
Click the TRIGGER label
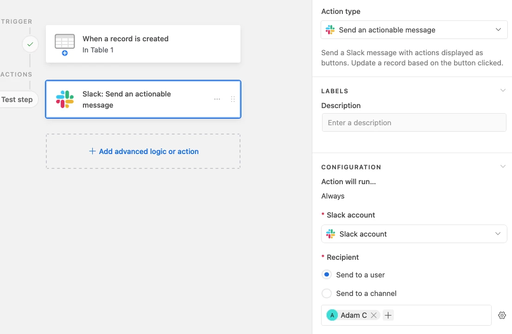click(16, 21)
